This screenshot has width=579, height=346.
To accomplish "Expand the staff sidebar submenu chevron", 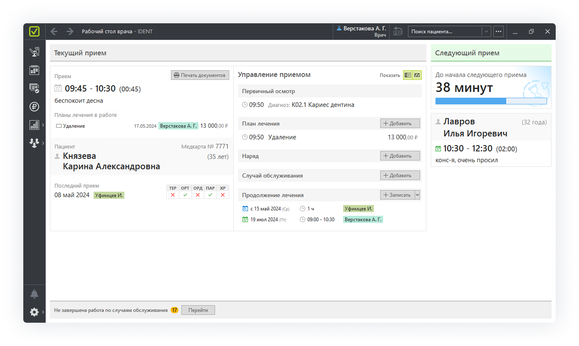I will pos(43,143).
